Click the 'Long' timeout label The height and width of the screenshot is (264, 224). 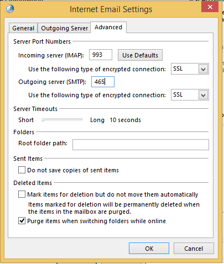tap(97, 120)
